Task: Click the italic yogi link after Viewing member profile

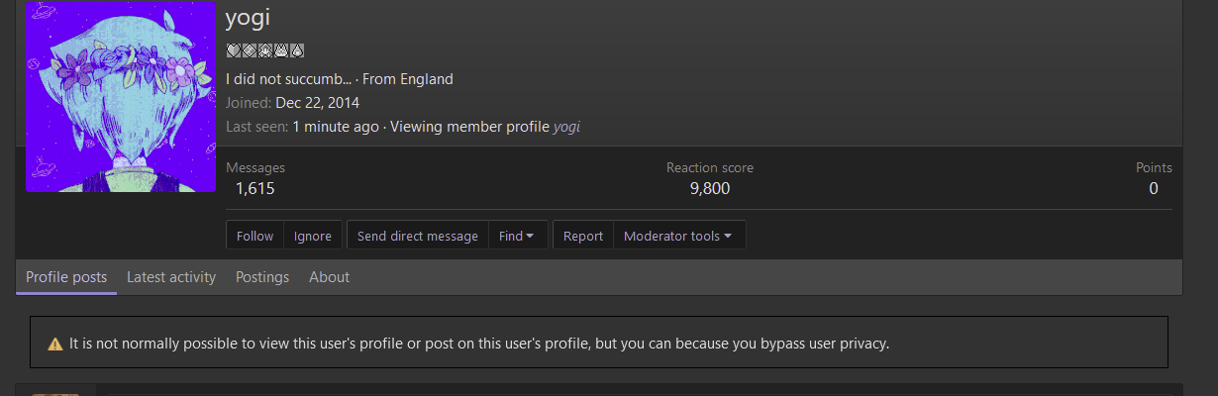Action: pos(566,127)
